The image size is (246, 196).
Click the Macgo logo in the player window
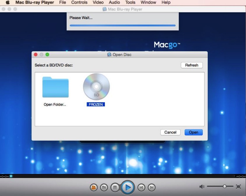tap(167, 45)
